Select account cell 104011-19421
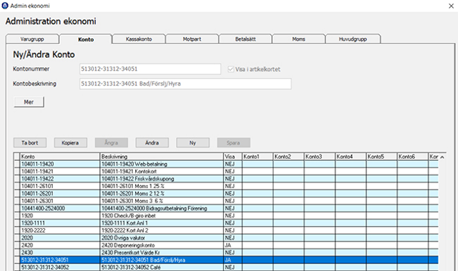This screenshot has width=458, height=271. point(60,172)
